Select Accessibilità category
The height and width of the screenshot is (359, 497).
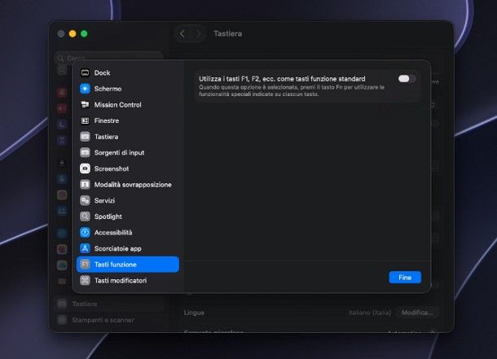[x=128, y=232]
